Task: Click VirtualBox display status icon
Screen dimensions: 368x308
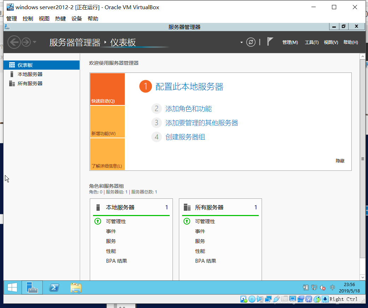Action: click(x=293, y=299)
